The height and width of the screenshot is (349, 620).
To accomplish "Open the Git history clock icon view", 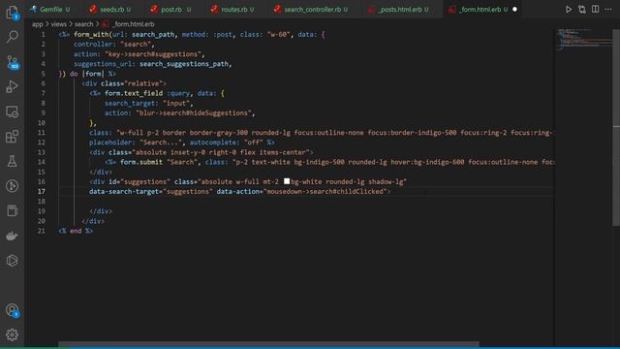I will pyautogui.click(x=12, y=186).
